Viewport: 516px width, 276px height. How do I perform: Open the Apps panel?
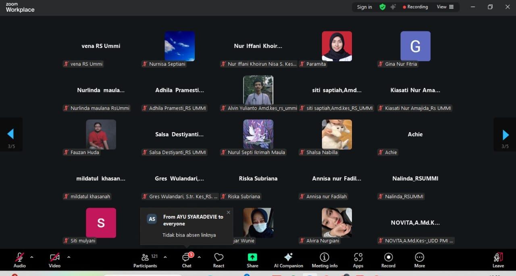coord(358,259)
